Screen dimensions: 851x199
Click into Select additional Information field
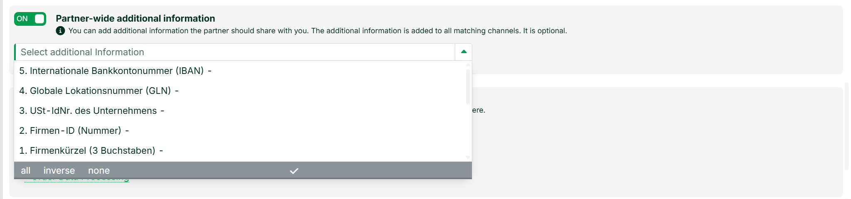235,52
